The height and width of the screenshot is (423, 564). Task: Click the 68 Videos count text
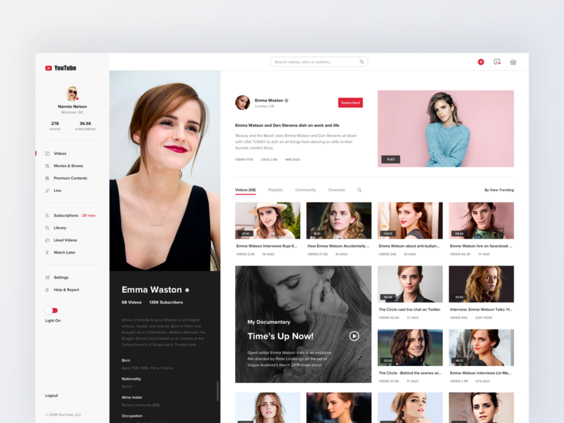132,302
